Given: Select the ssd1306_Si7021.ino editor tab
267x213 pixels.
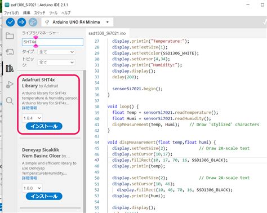Looking at the screenshot, I should [x=107, y=33].
